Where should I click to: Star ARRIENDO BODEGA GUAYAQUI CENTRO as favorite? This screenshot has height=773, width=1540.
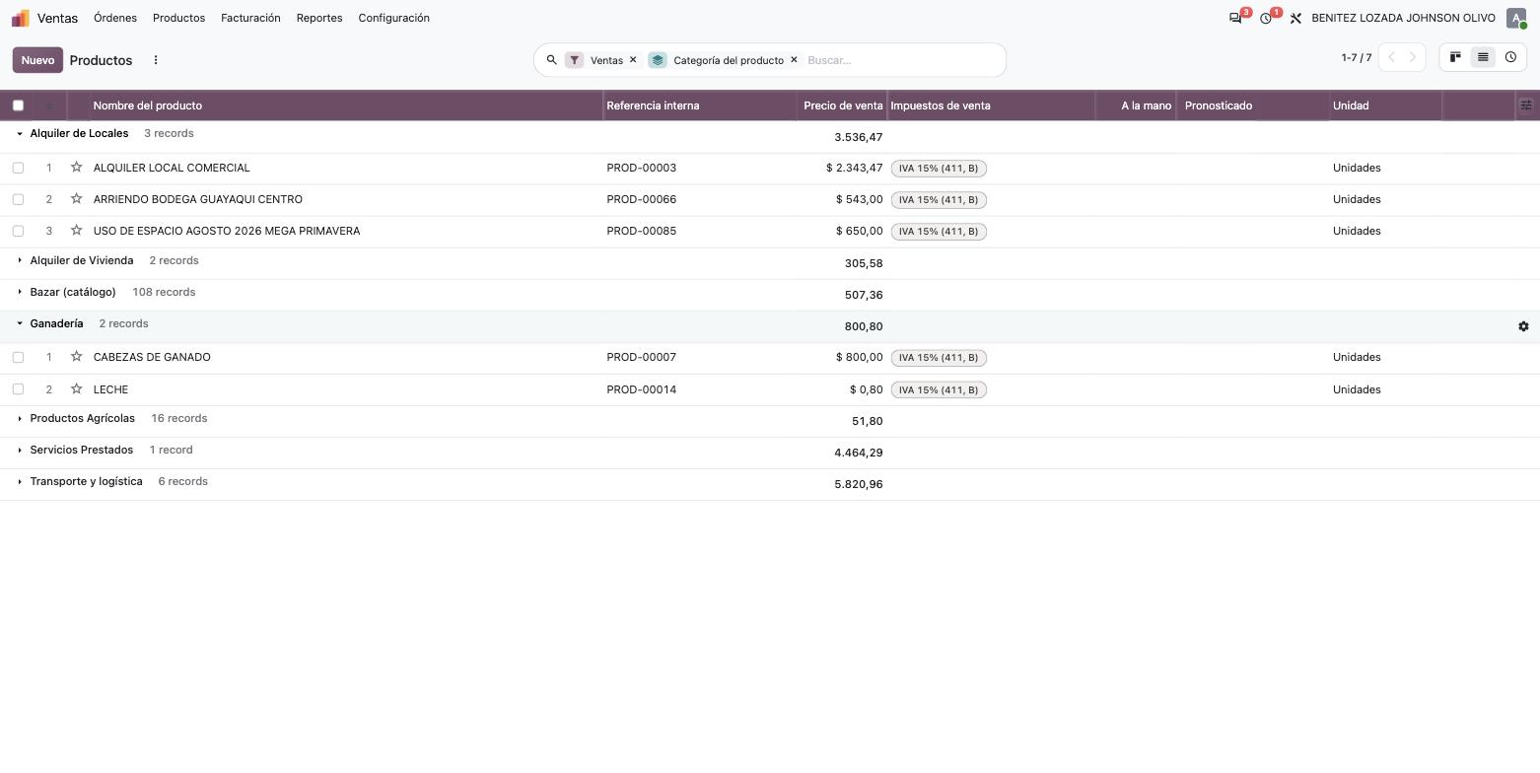76,199
